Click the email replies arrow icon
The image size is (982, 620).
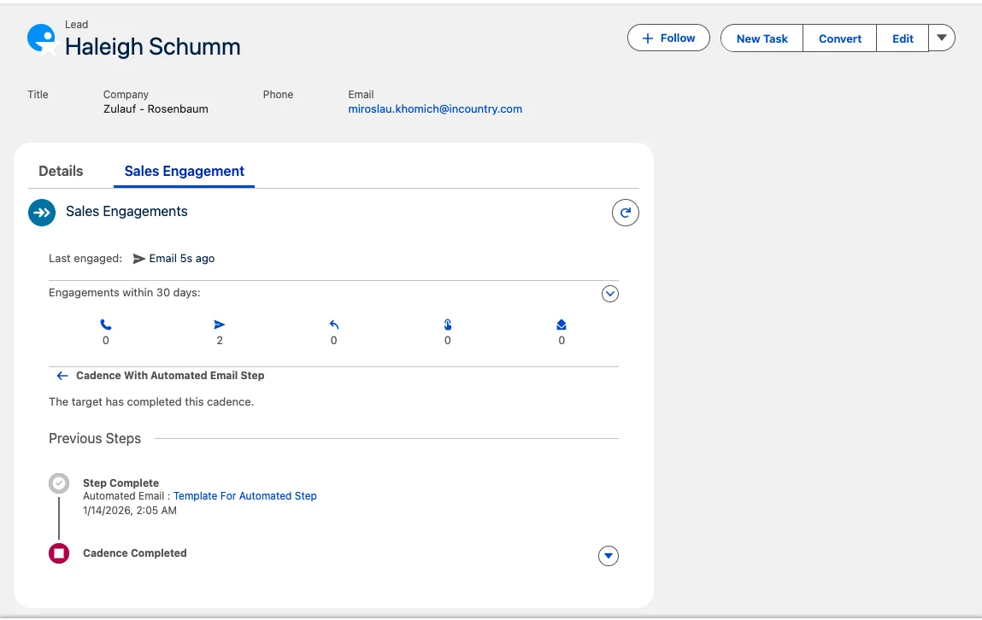tap(333, 325)
